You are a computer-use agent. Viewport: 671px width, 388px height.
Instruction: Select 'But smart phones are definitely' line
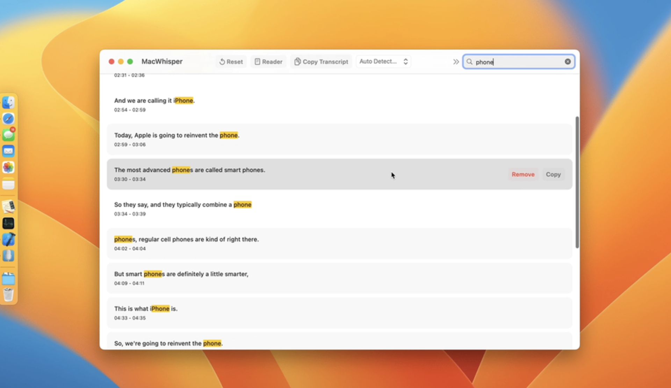(x=339, y=278)
